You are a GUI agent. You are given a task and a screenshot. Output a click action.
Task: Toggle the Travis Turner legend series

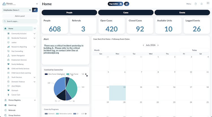pos(72,74)
